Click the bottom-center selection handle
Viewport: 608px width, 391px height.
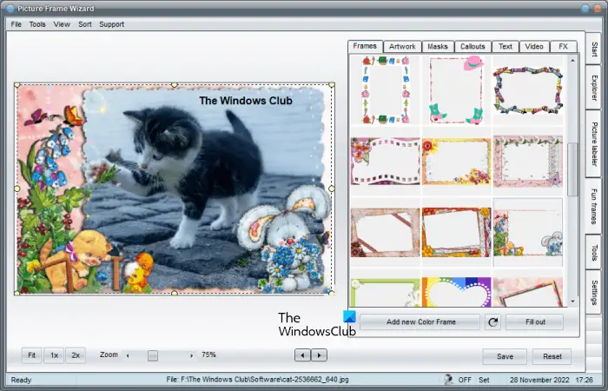(x=174, y=294)
